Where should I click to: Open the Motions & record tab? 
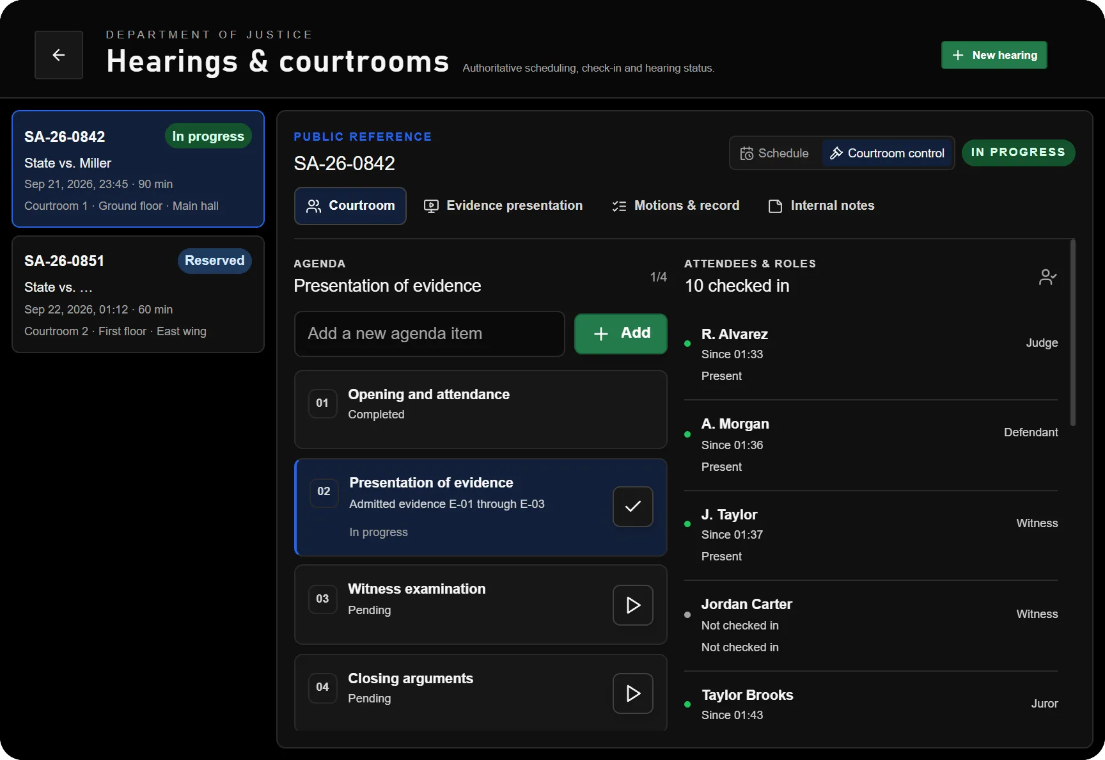(x=676, y=206)
